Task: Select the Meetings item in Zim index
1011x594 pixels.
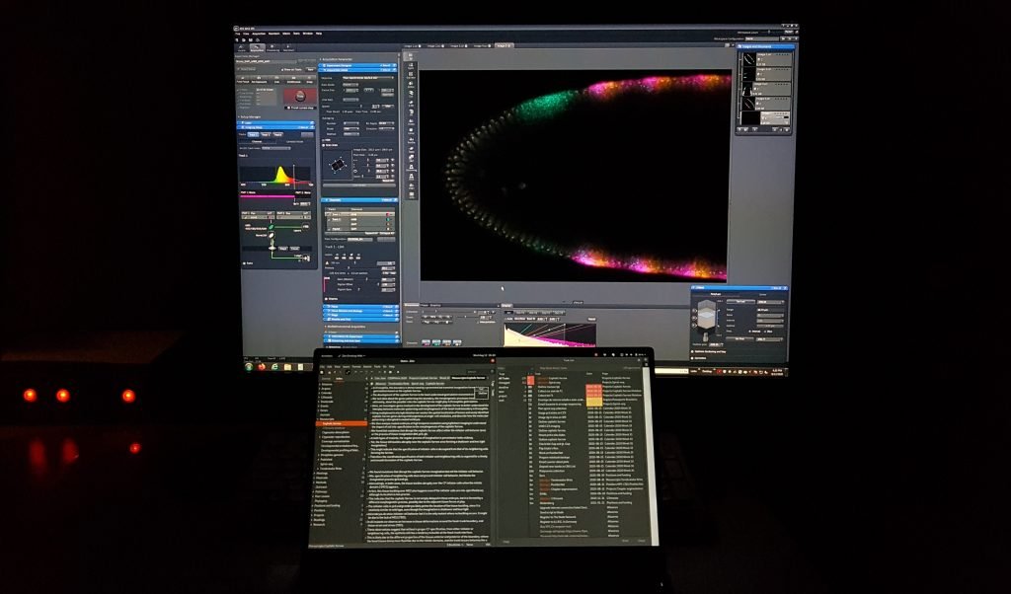Action: tap(322, 473)
